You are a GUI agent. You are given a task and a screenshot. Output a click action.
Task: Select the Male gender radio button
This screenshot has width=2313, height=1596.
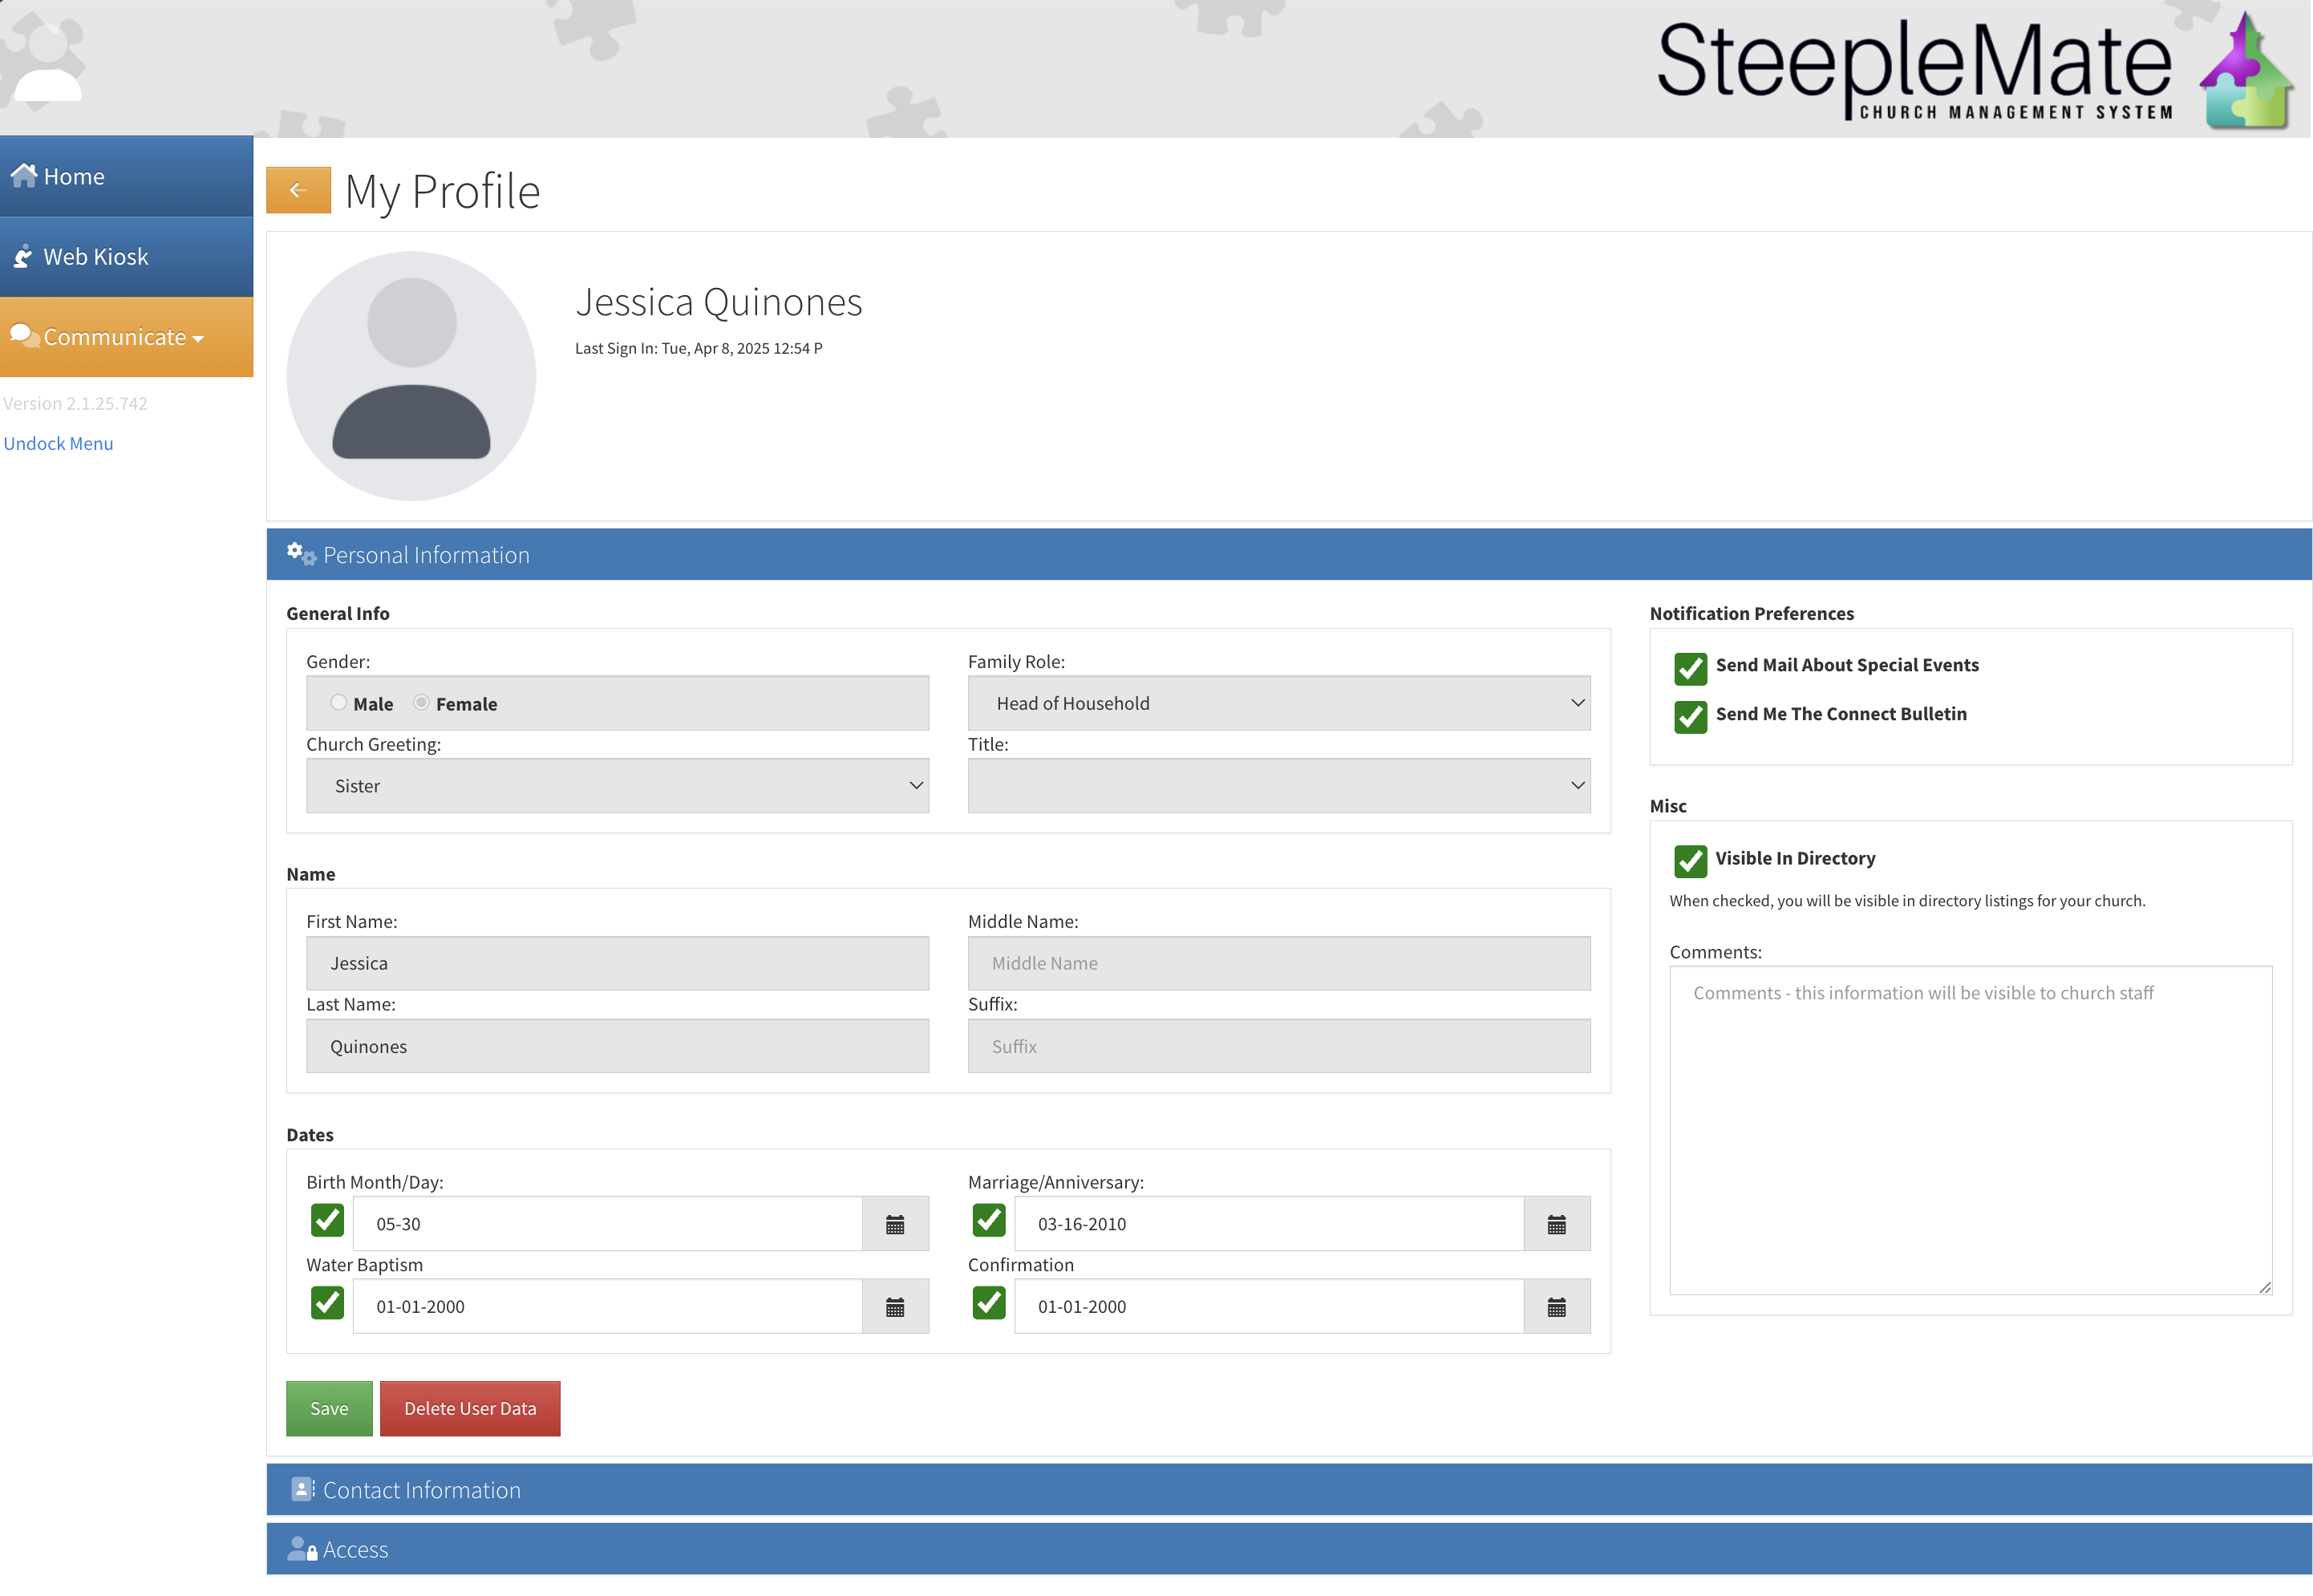(x=339, y=703)
